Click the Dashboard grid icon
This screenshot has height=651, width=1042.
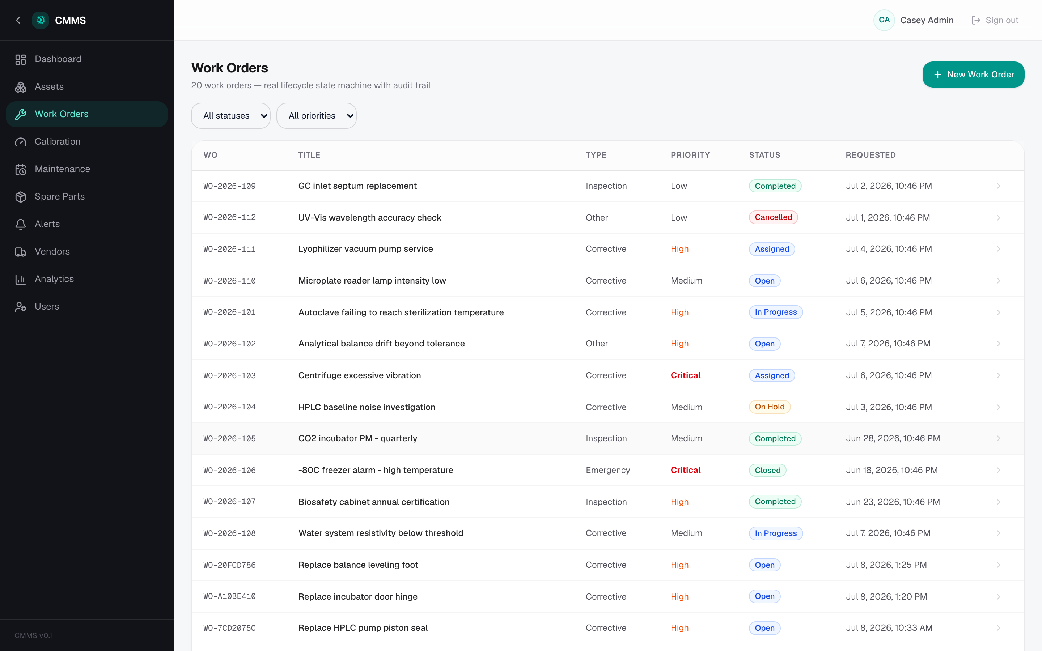(x=21, y=59)
